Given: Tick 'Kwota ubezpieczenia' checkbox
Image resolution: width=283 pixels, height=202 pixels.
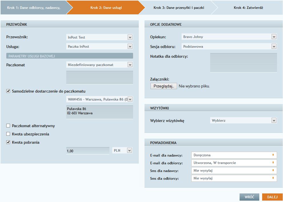Looking at the screenshot, I should click(8, 134).
